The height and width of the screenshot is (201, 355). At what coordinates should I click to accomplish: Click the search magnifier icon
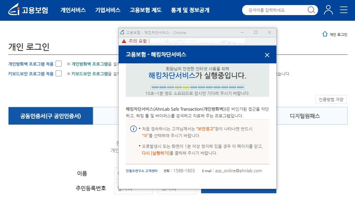(312, 10)
